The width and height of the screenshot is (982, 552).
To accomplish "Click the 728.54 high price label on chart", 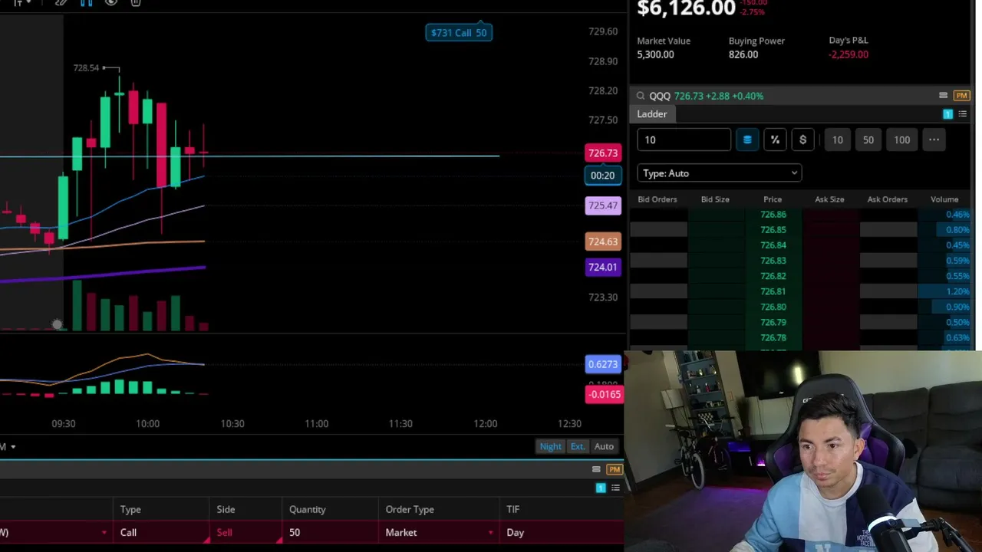I will click(x=86, y=68).
